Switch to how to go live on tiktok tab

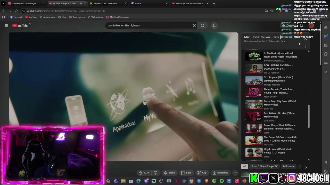coord(190,4)
